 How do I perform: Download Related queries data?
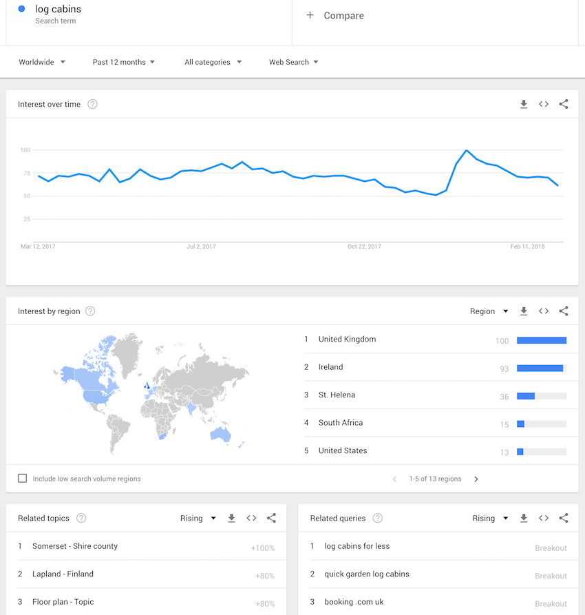524,519
